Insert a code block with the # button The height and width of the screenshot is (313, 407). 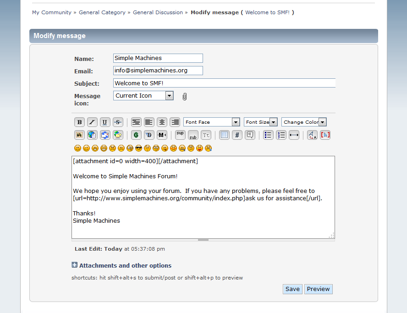pos(237,135)
